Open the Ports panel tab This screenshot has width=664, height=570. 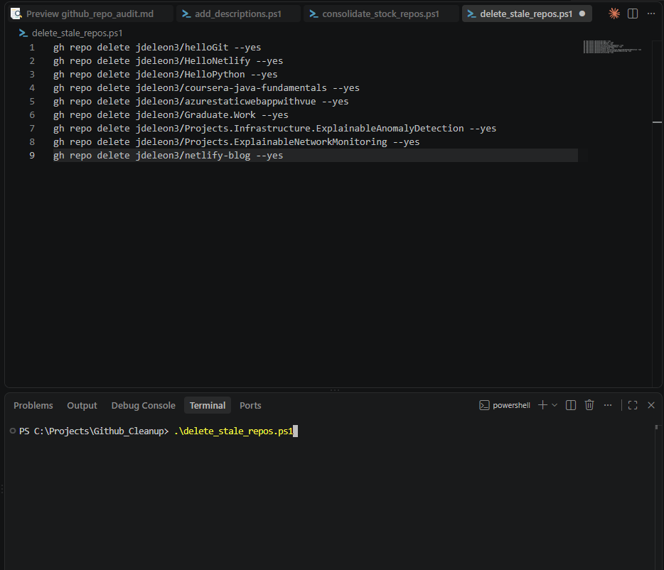point(250,406)
